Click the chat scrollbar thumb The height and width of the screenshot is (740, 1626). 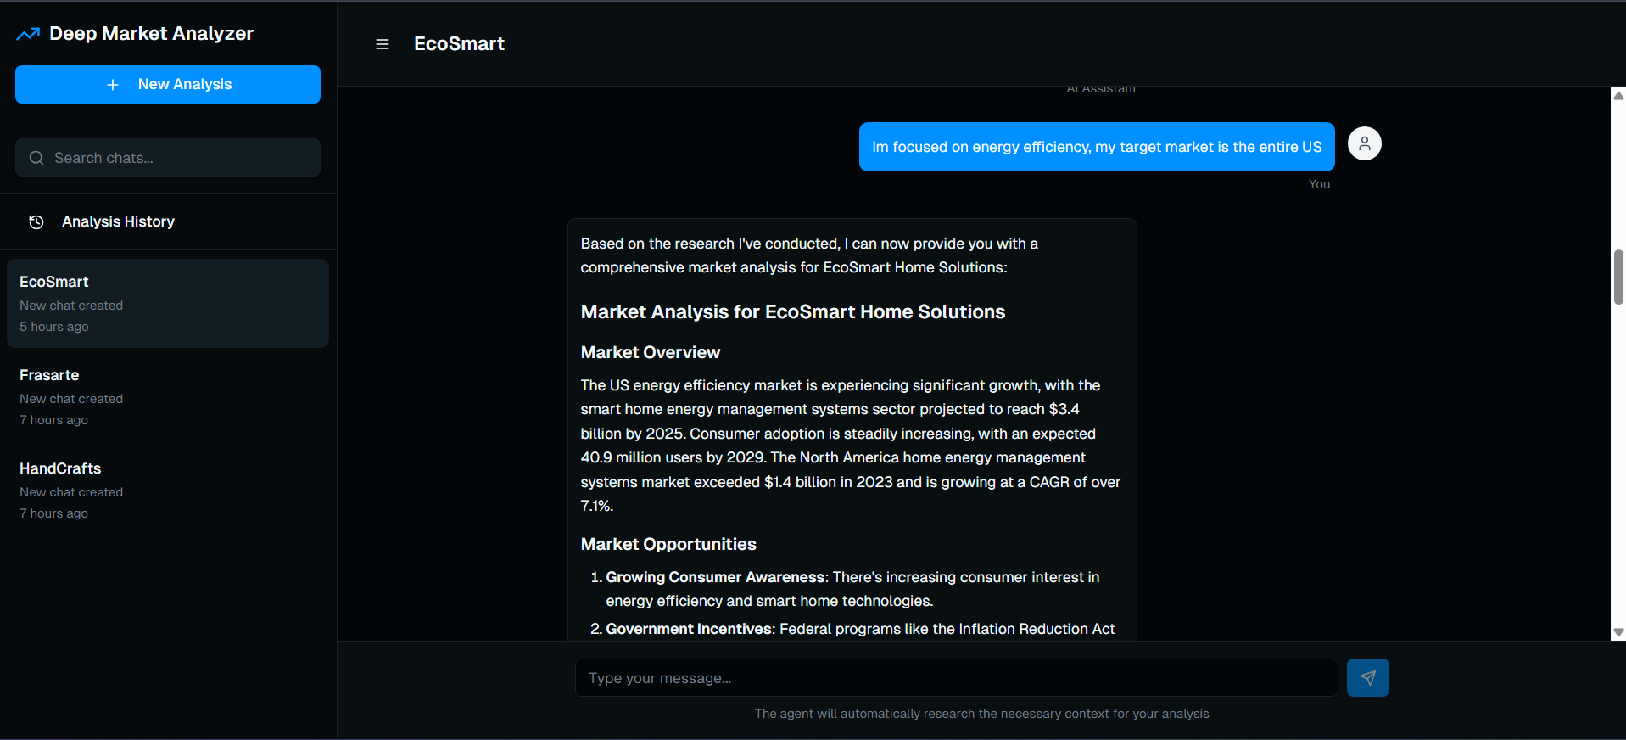(1618, 277)
